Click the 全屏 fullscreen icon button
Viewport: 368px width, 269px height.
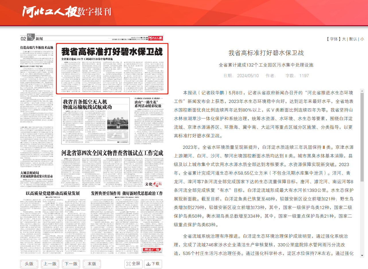(133, 264)
